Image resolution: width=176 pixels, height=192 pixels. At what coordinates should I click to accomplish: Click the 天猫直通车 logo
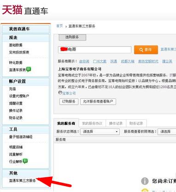pos(25,10)
